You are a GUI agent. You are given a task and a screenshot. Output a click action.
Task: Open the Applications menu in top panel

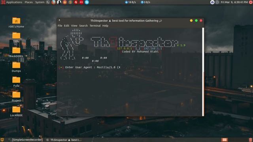point(12,2)
